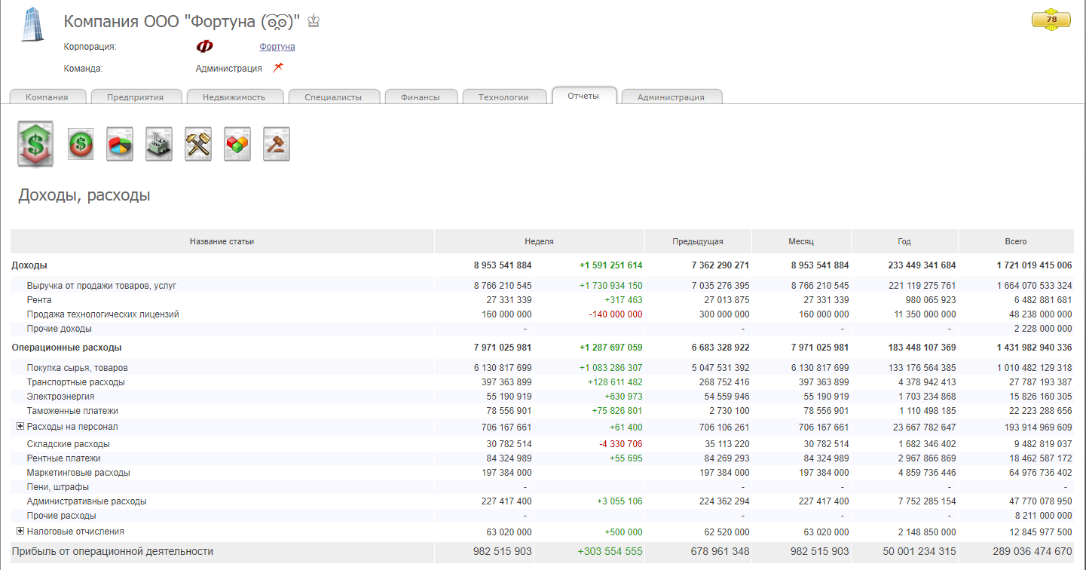This screenshot has width=1086, height=570.
Task: Click the auction gavel report icon
Action: [277, 143]
